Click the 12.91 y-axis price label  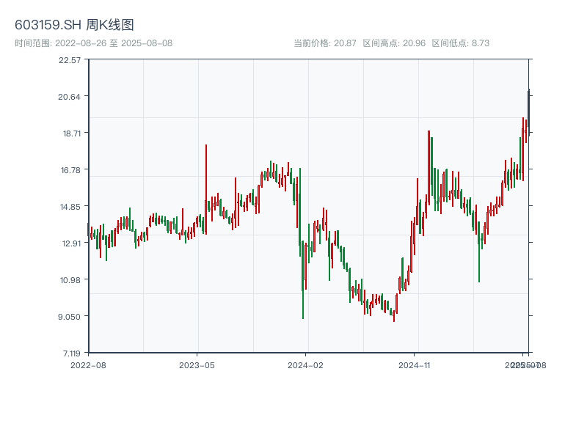pyautogui.click(x=70, y=243)
